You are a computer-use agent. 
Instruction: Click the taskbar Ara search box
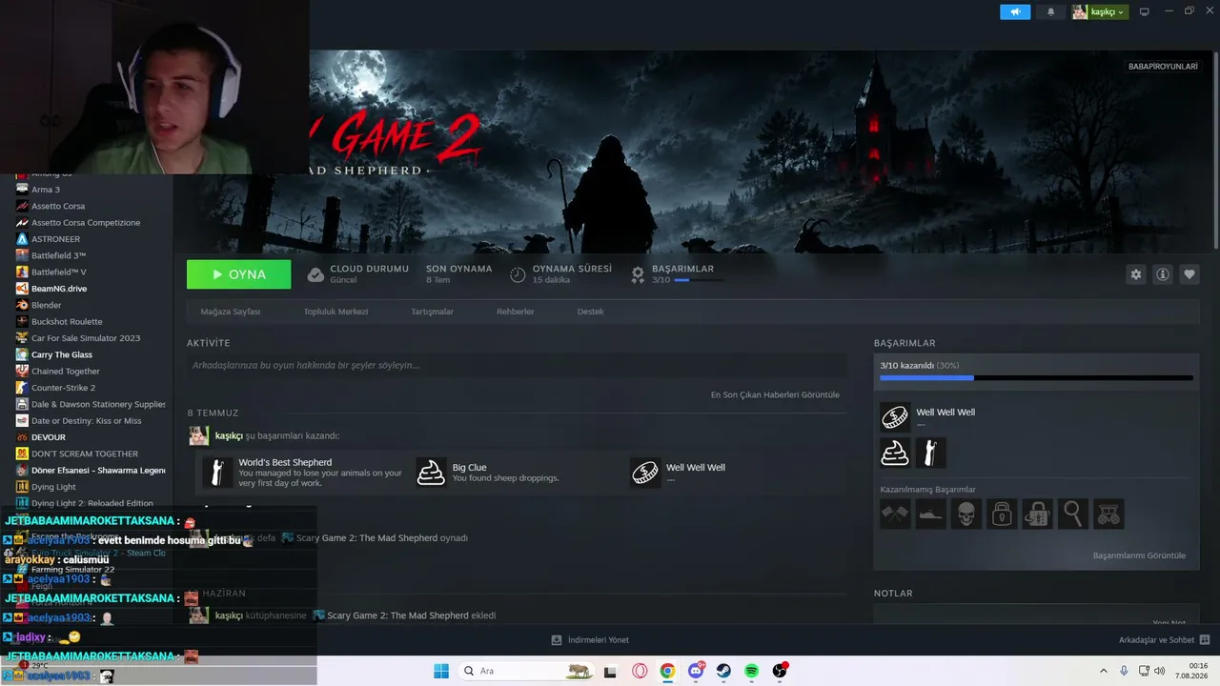(526, 671)
